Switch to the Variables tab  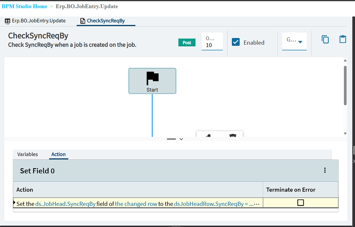tap(27, 154)
